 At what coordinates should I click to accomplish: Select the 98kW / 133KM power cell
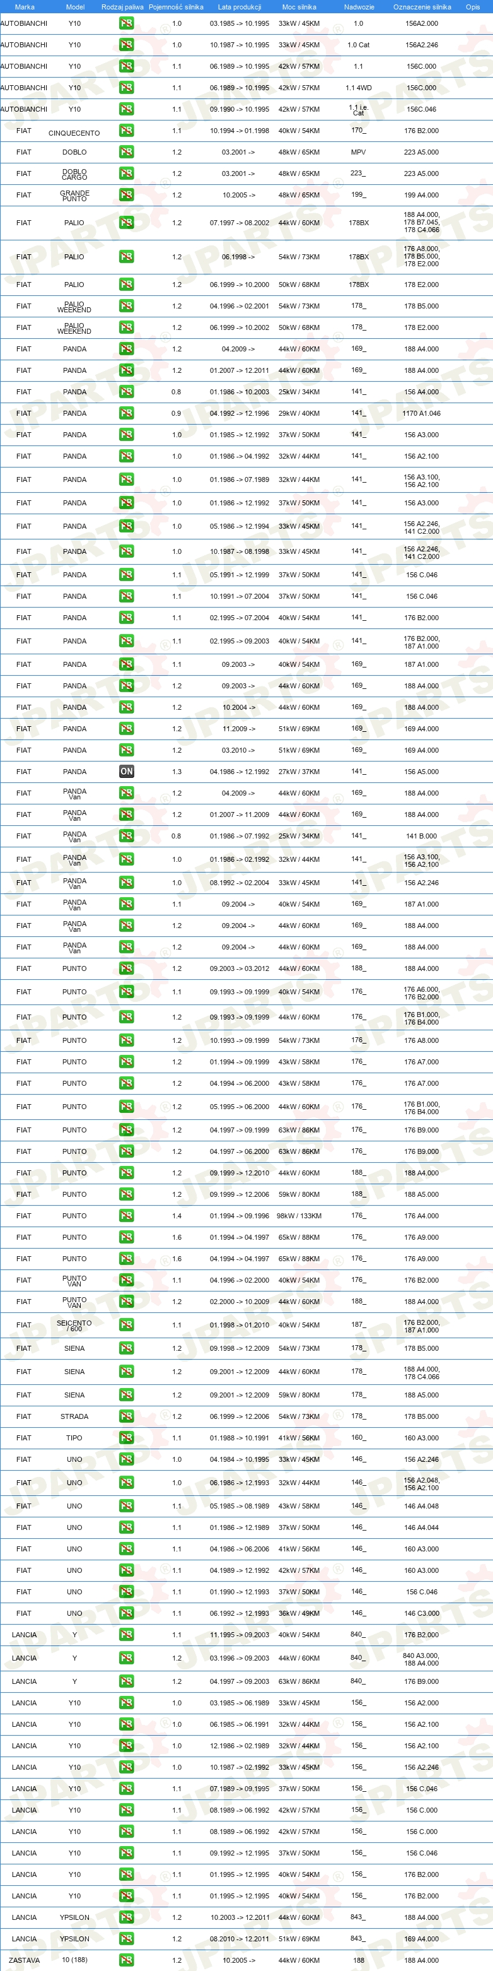point(299,1216)
